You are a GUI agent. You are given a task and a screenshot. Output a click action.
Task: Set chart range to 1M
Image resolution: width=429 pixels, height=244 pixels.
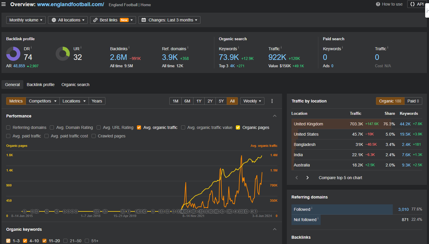click(x=175, y=101)
